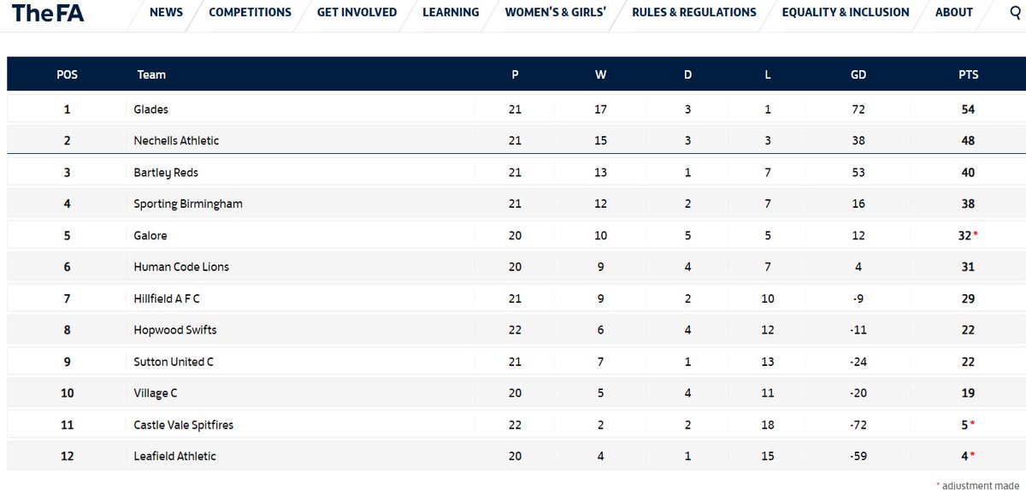Select the Bartley Reds team name
This screenshot has height=490, width=1026.
[x=166, y=173]
